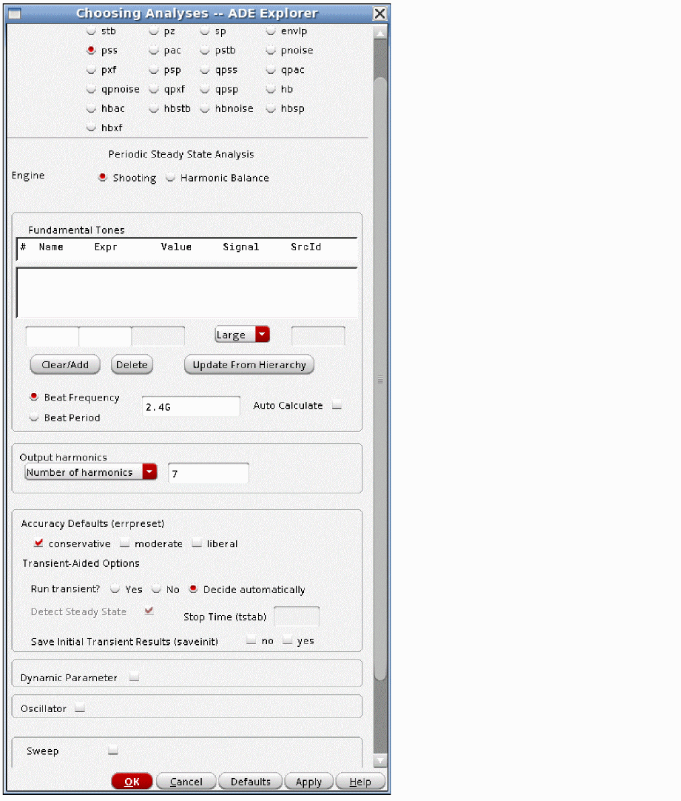Click the scrollbar up arrow
The image size is (681, 801).
380,33
